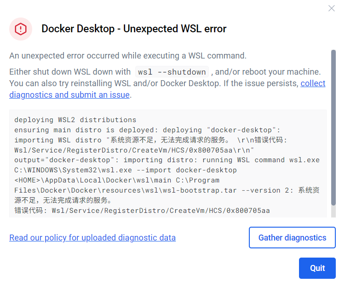Follow 'diagnostics and submit an issue' link
This screenshot has height=288, width=345.
[69, 95]
